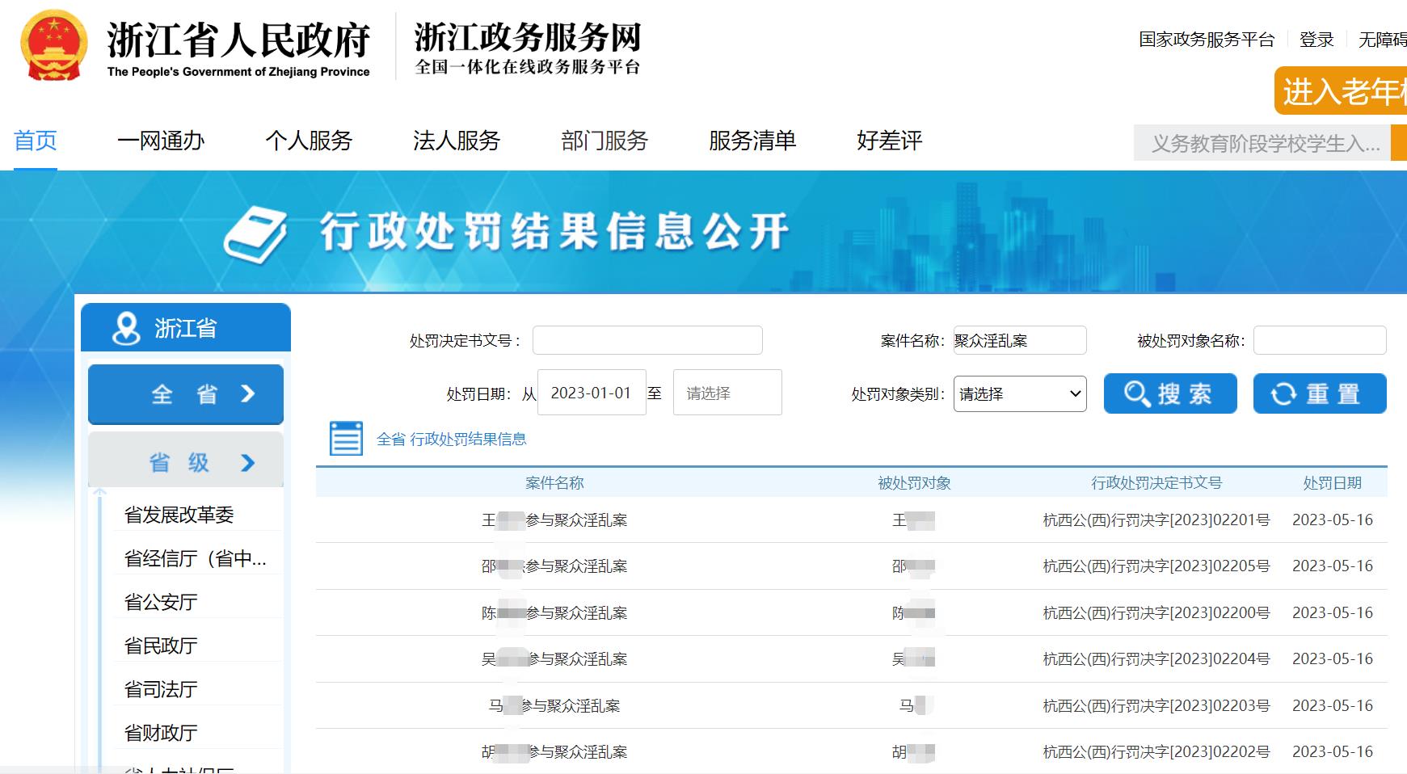The image size is (1407, 774).
Task: Click the user icon beside 浙江省
Action: pyautogui.click(x=126, y=328)
